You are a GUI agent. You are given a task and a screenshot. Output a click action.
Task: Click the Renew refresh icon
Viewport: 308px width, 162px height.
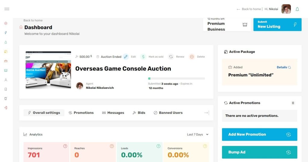click(x=171, y=57)
